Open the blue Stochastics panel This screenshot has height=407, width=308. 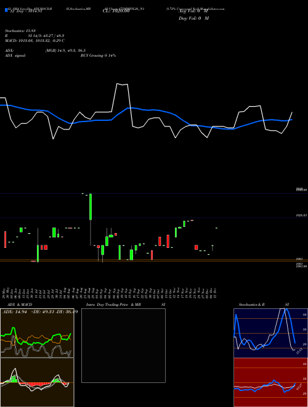click(270, 333)
